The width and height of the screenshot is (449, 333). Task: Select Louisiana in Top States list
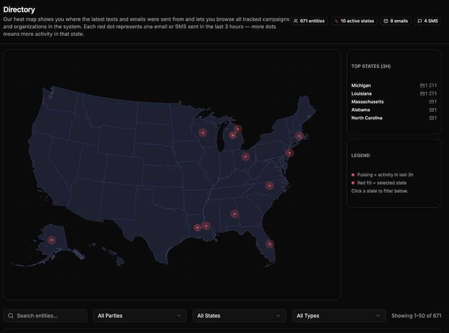[x=394, y=94]
